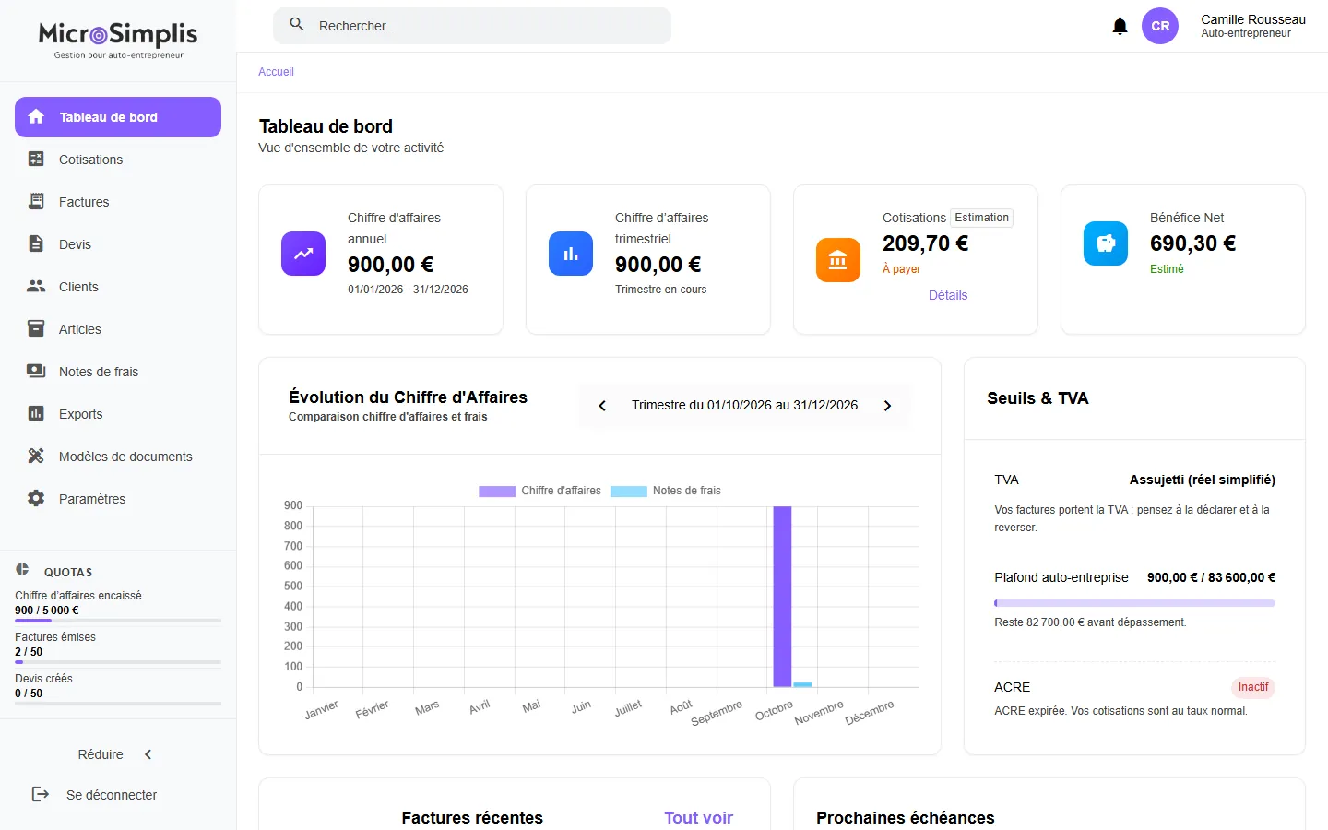The image size is (1328, 830).
Task: Go to previous trimester with left chevron
Action: point(602,406)
